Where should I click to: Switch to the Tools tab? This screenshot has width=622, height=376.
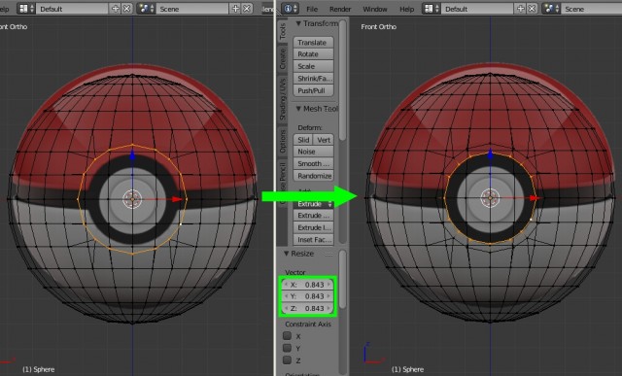pyautogui.click(x=283, y=31)
